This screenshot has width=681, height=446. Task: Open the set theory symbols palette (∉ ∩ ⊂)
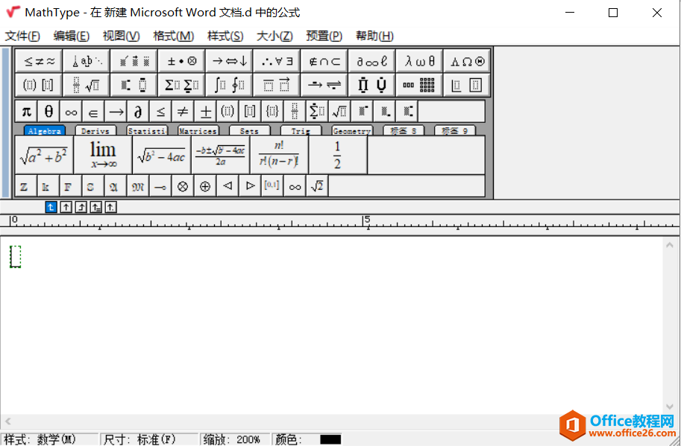click(x=324, y=61)
